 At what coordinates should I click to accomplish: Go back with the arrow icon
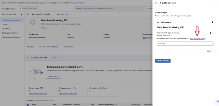(28, 14)
